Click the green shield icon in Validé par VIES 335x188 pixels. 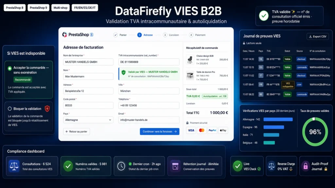[123, 72]
